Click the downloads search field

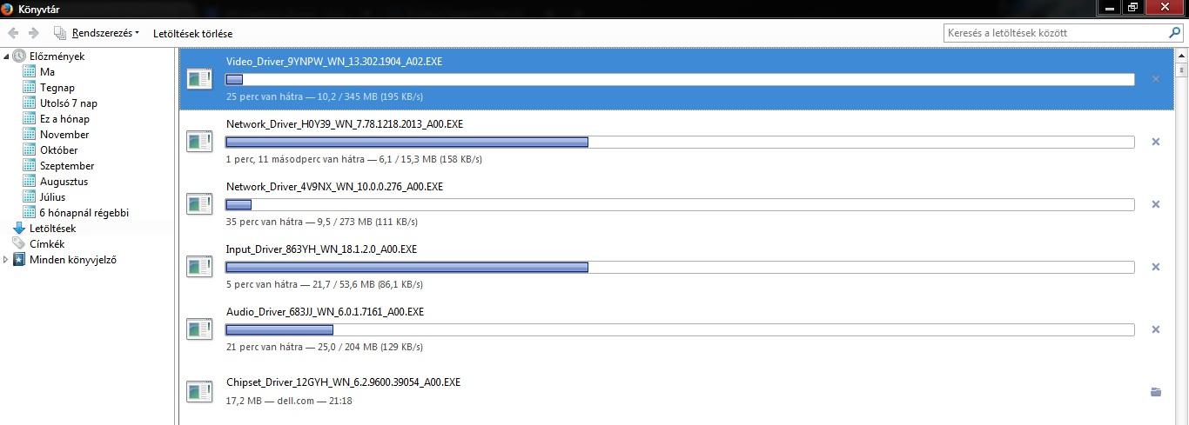pos(1056,33)
